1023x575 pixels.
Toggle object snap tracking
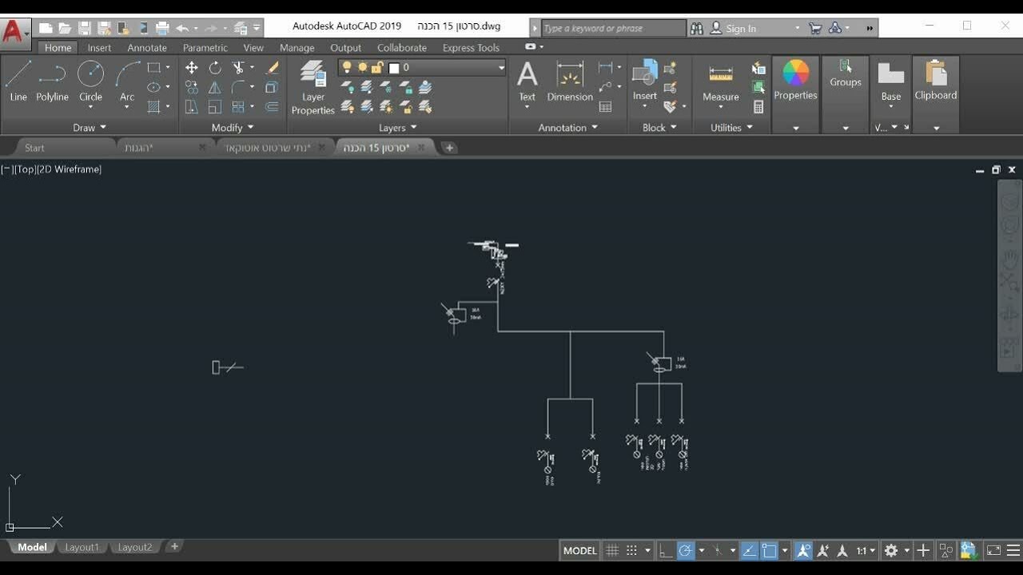pyautogui.click(x=749, y=550)
